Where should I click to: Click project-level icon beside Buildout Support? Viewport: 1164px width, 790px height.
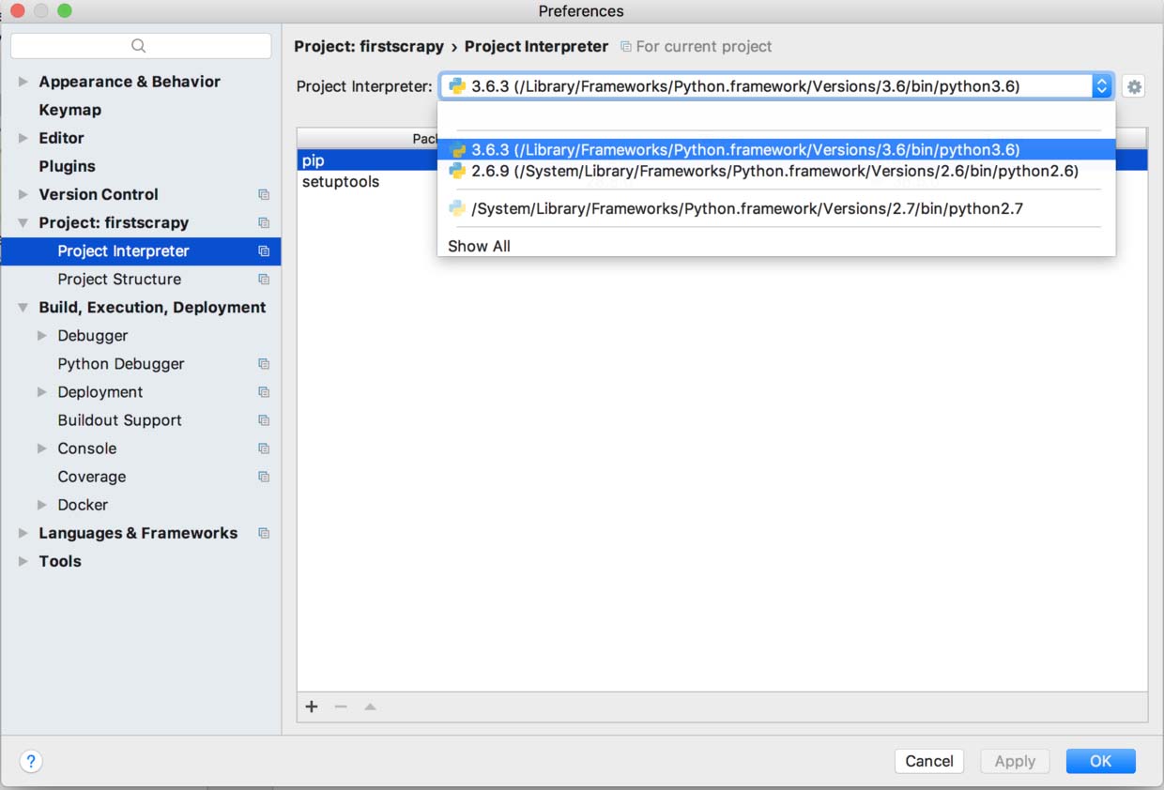264,420
